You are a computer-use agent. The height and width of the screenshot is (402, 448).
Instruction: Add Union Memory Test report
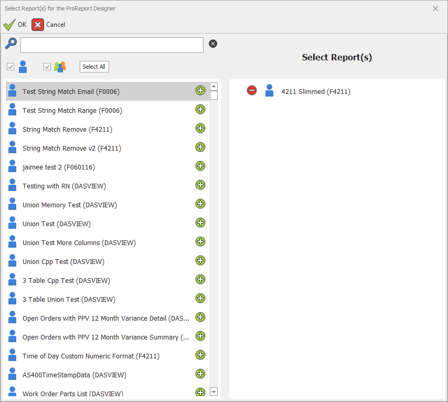tap(200, 204)
